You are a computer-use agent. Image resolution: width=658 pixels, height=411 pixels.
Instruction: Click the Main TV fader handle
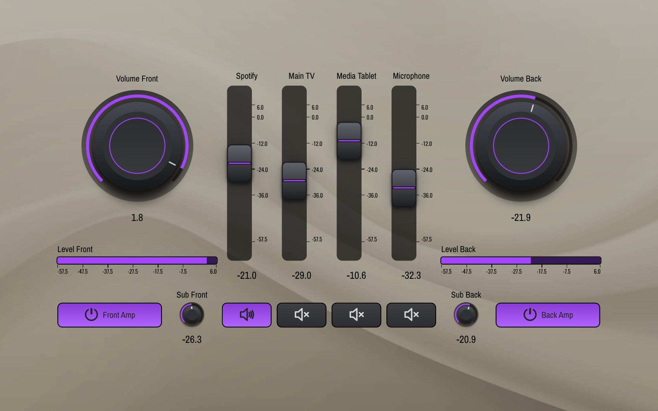[294, 180]
